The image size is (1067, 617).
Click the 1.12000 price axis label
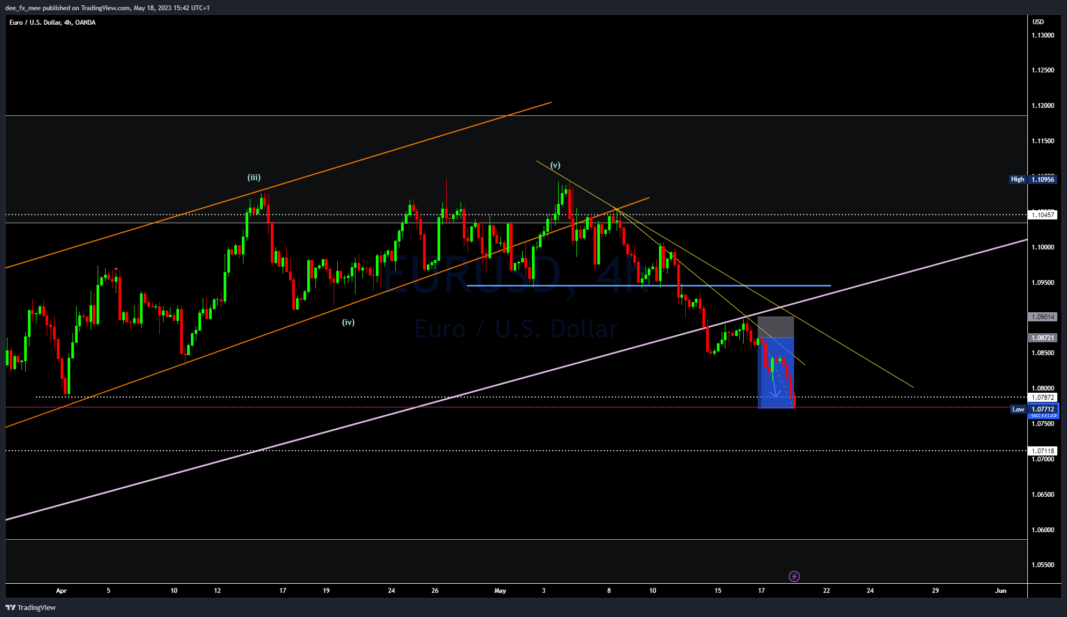click(x=1043, y=106)
